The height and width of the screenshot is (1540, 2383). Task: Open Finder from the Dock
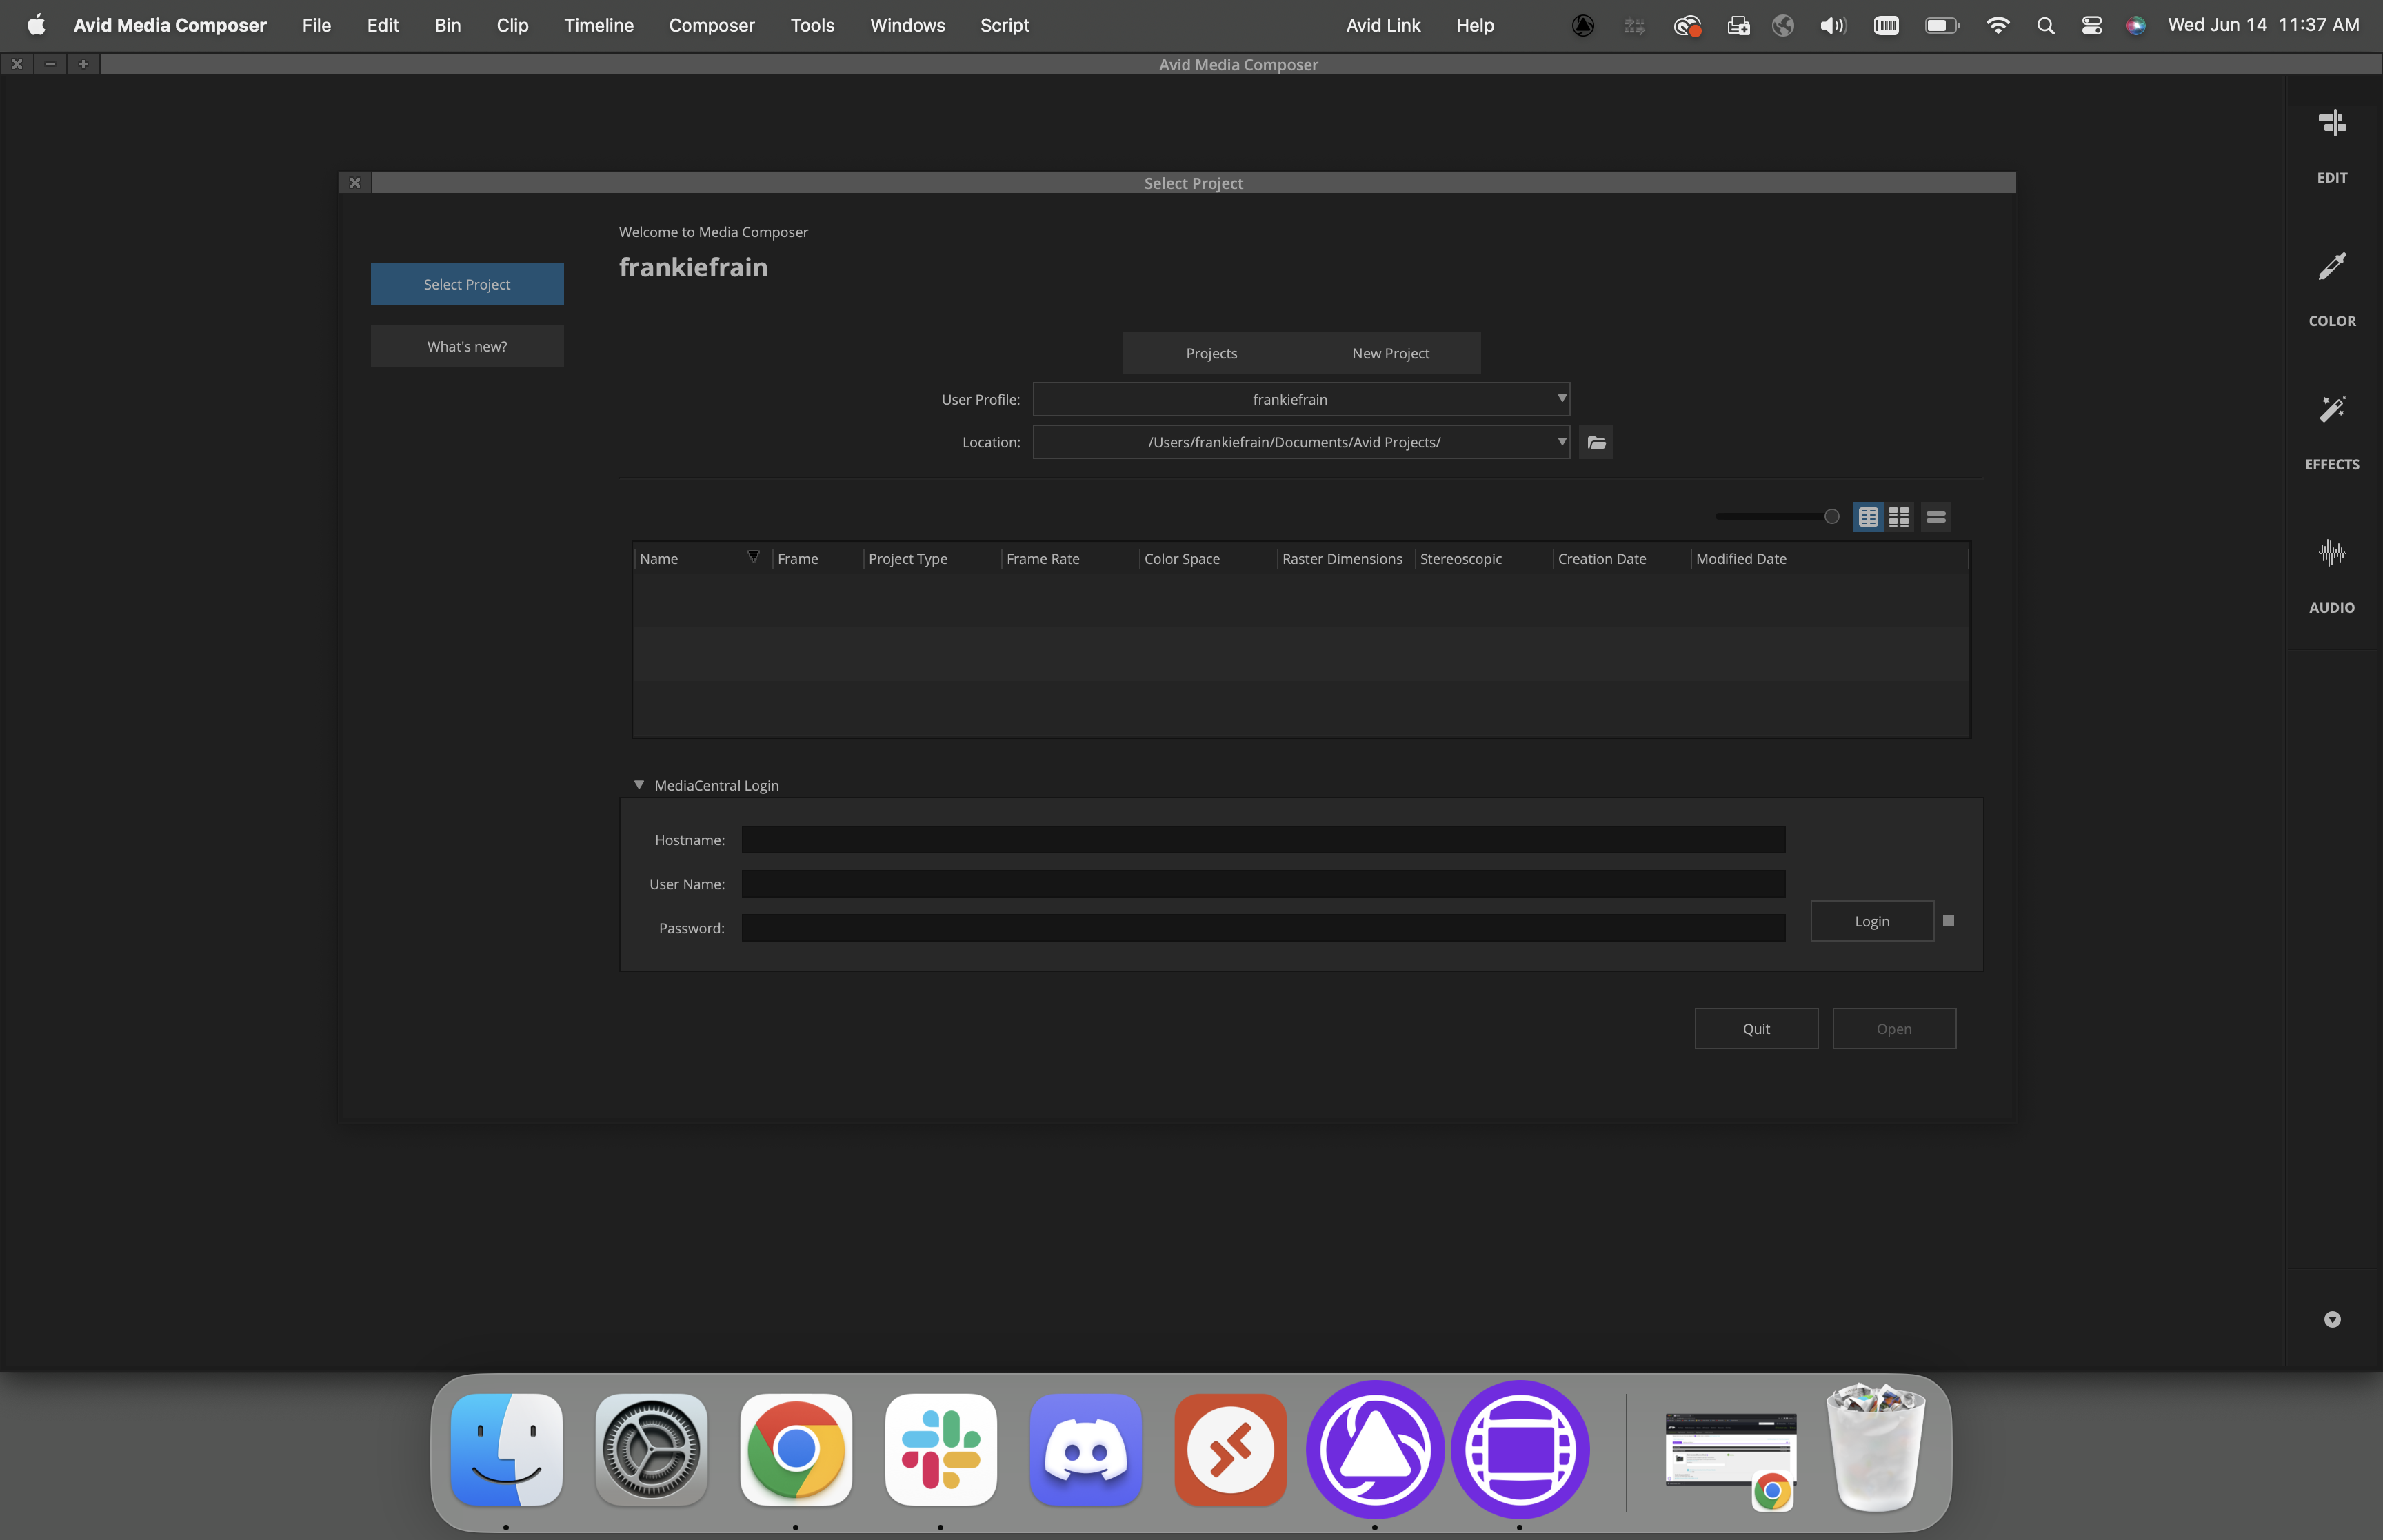click(x=506, y=1448)
